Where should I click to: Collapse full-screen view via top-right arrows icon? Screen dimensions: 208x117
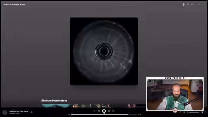[x=204, y=4]
